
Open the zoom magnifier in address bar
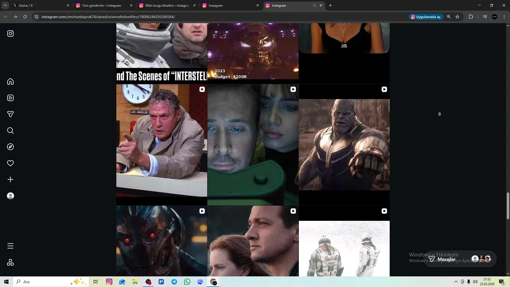[449, 17]
